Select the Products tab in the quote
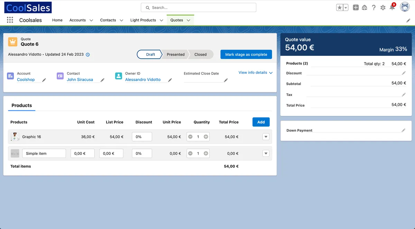The width and height of the screenshot is (415, 229). click(21, 106)
